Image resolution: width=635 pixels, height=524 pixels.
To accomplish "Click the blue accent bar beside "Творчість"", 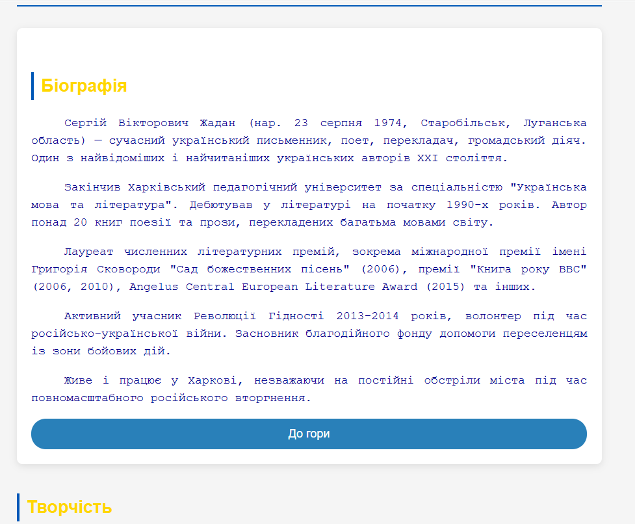I will pyautogui.click(x=18, y=507).
